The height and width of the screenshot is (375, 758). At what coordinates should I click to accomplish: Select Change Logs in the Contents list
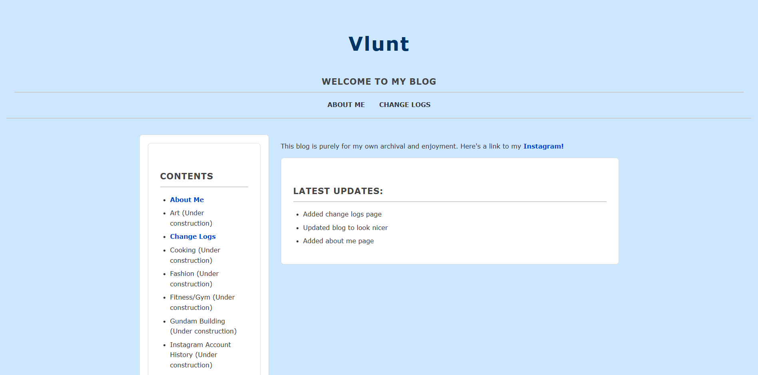pyautogui.click(x=193, y=236)
